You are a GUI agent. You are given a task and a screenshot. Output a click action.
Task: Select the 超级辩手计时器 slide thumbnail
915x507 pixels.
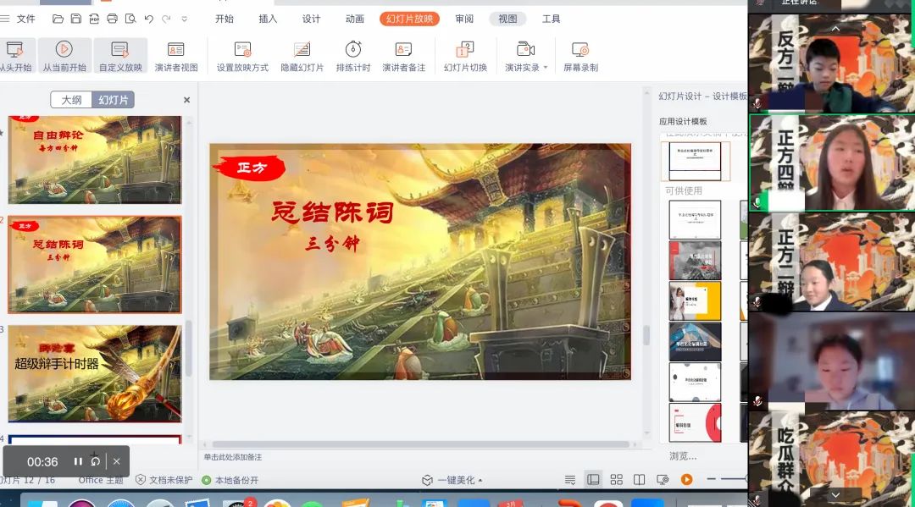95,373
